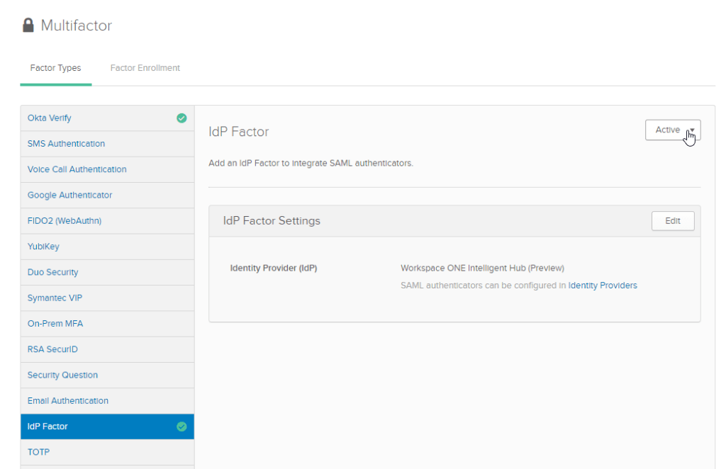Open the Active status dropdown
The image size is (726, 469).
point(672,130)
